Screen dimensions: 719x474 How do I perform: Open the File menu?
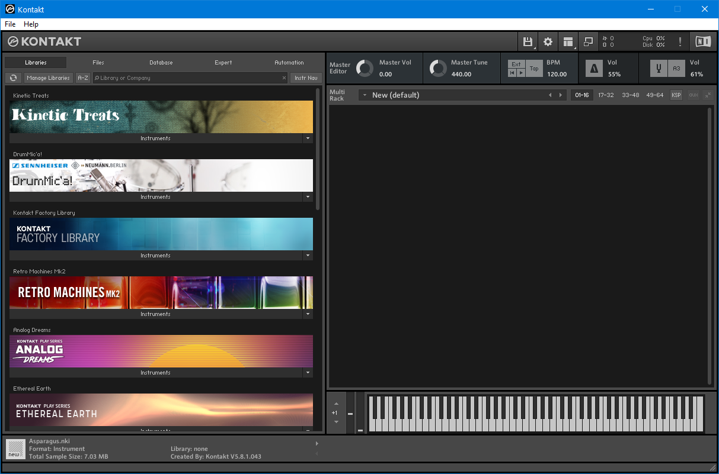click(x=10, y=24)
